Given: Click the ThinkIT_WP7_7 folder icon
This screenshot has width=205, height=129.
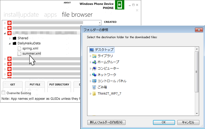Looking at the screenshot, I should coord(94,94).
